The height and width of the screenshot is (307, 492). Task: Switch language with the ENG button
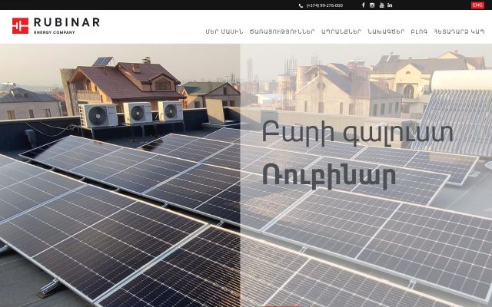tap(477, 5)
